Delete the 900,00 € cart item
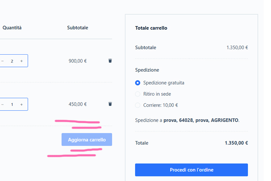Screen dimensions: 271x181 (x=110, y=61)
